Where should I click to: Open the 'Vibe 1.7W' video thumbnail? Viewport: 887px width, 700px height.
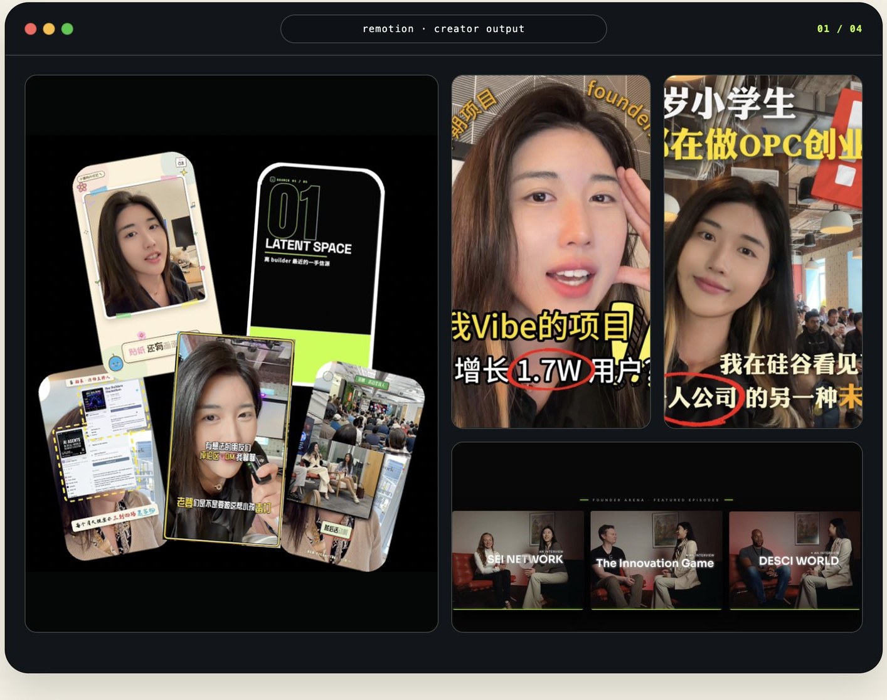pos(551,252)
